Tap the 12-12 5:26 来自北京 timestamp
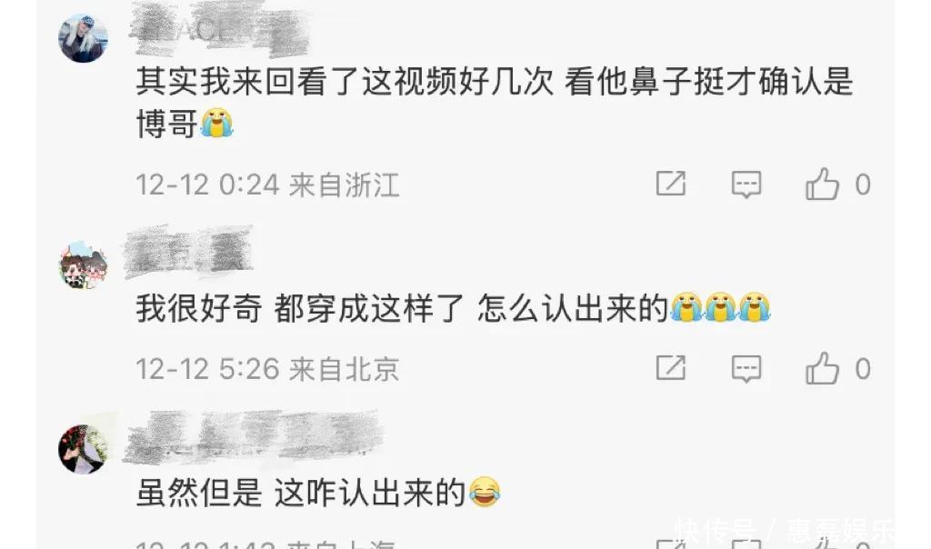Image resolution: width=931 pixels, height=549 pixels. (268, 369)
